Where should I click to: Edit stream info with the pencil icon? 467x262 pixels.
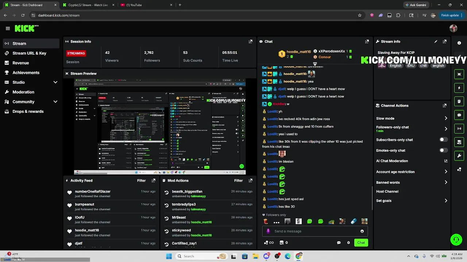[x=436, y=41]
